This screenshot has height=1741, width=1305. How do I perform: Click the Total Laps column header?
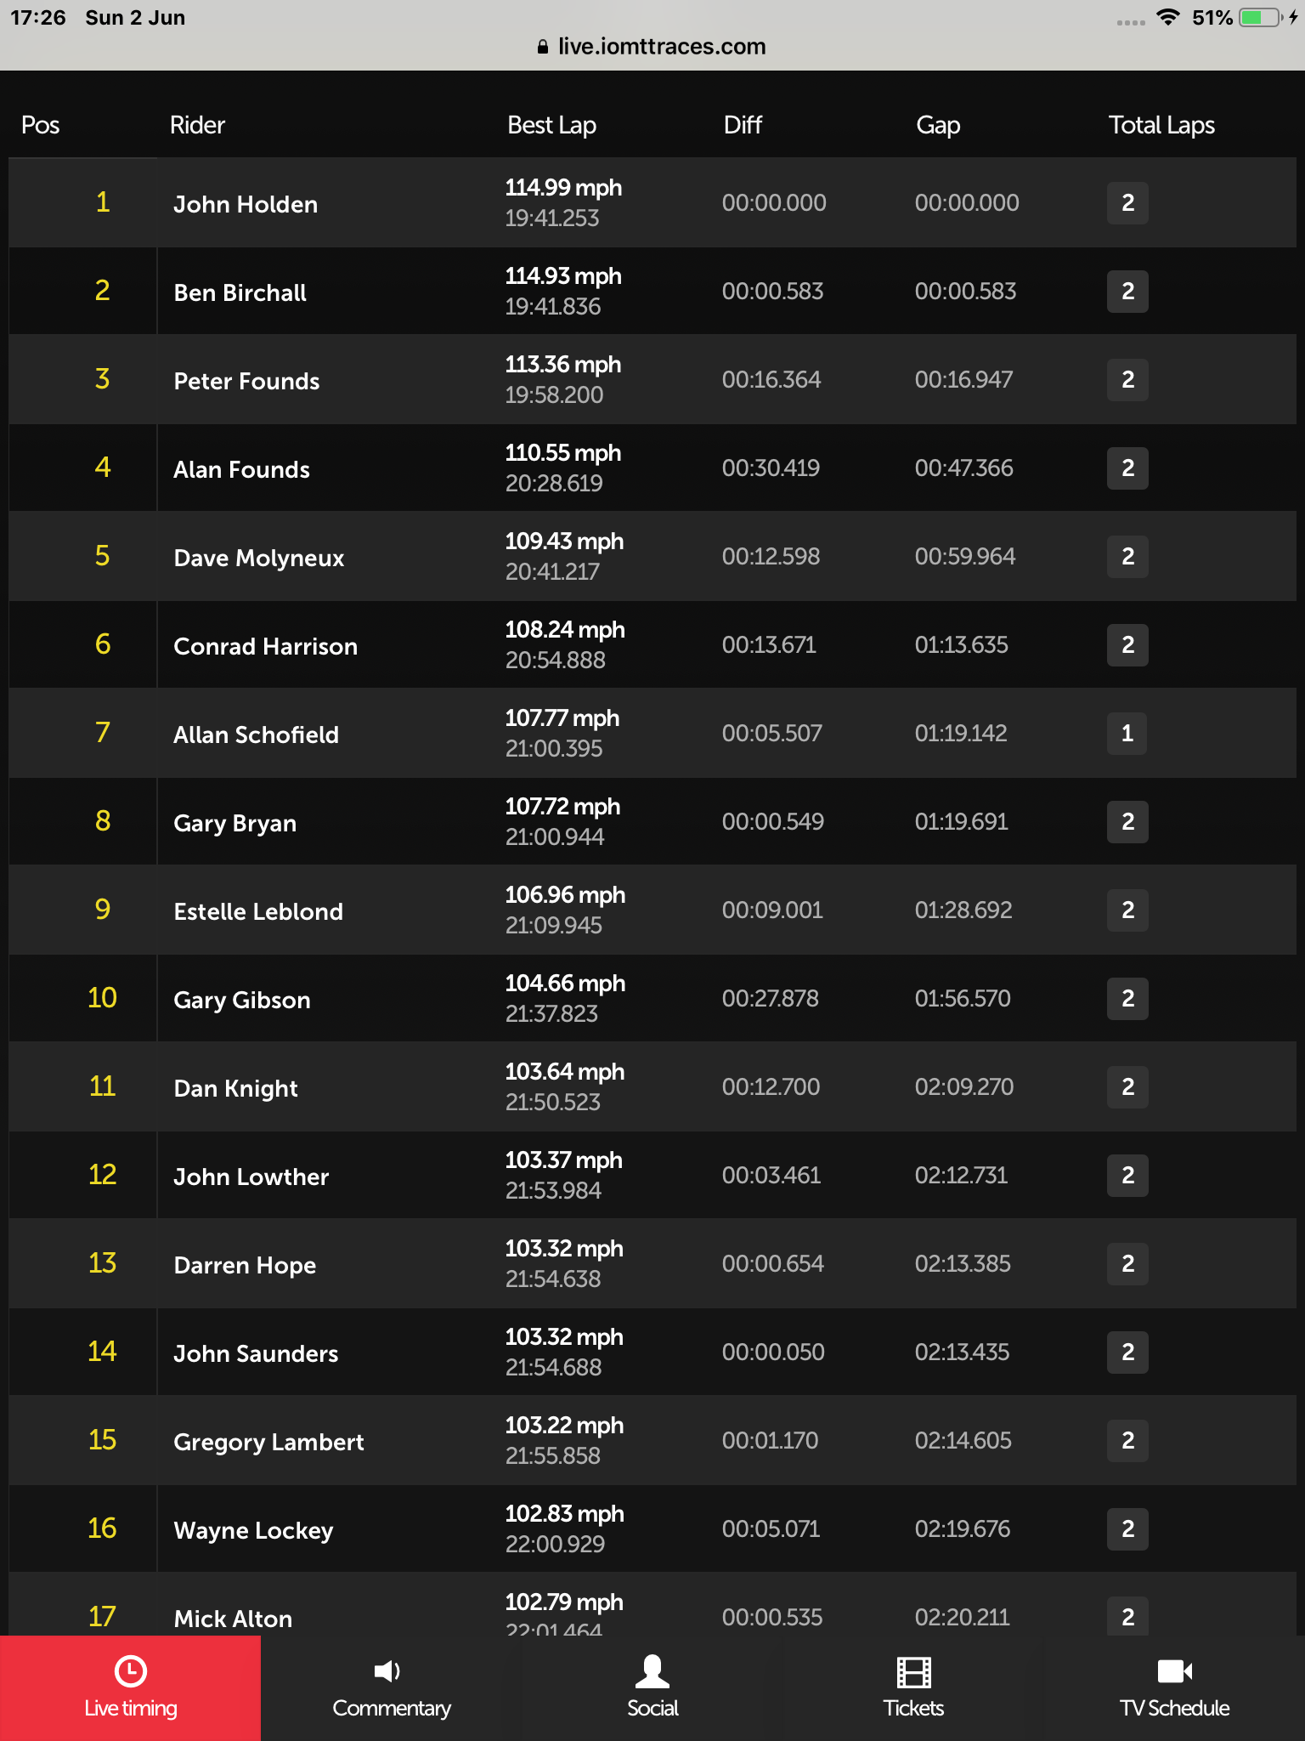coord(1161,125)
